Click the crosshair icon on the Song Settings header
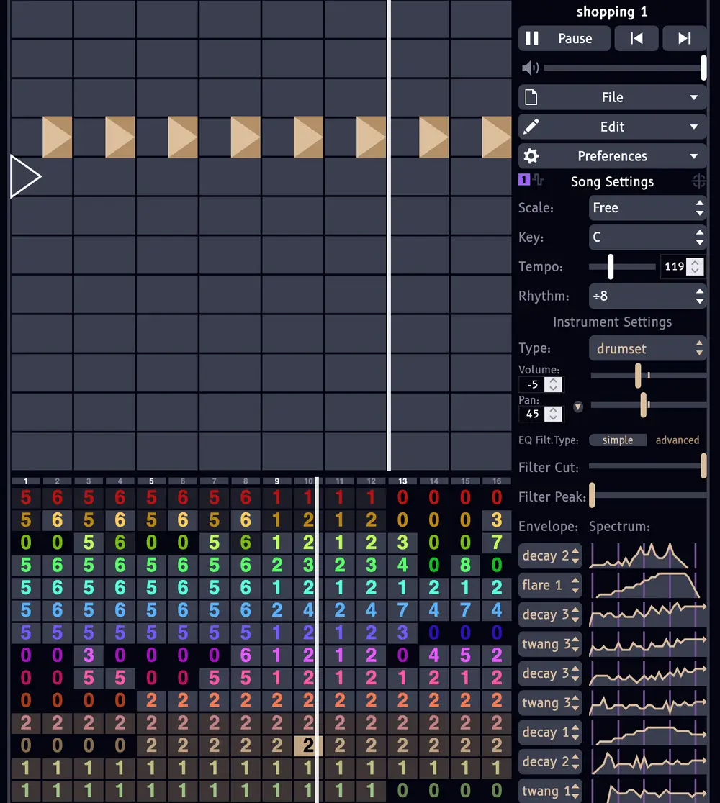Screen dimensions: 720x803 click(698, 181)
